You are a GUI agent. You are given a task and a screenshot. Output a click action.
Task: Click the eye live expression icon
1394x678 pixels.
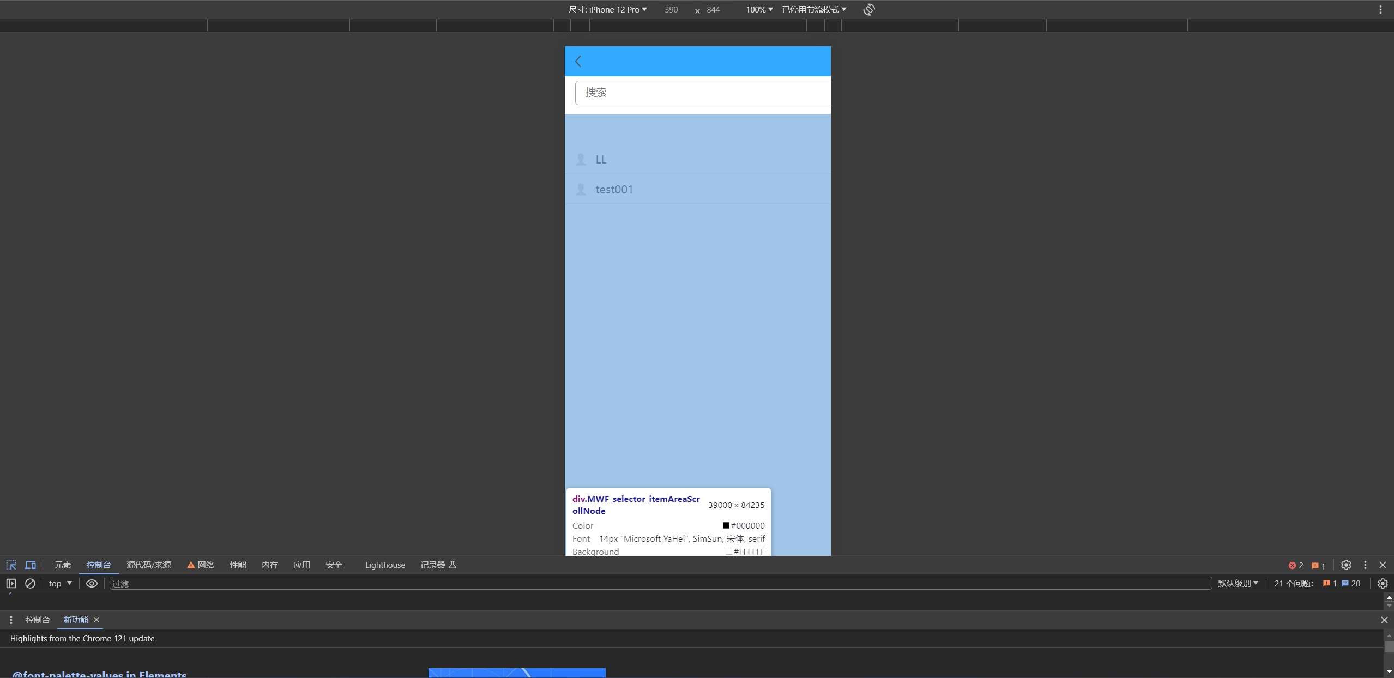tap(92, 583)
